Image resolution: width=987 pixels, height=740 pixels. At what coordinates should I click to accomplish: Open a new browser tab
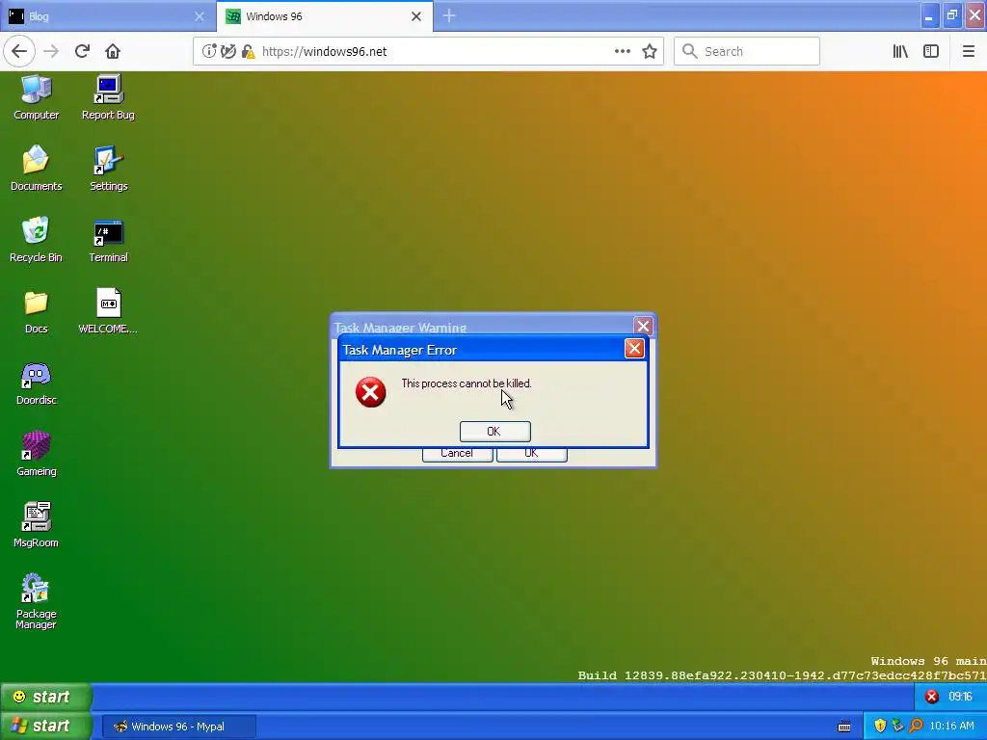coord(449,16)
